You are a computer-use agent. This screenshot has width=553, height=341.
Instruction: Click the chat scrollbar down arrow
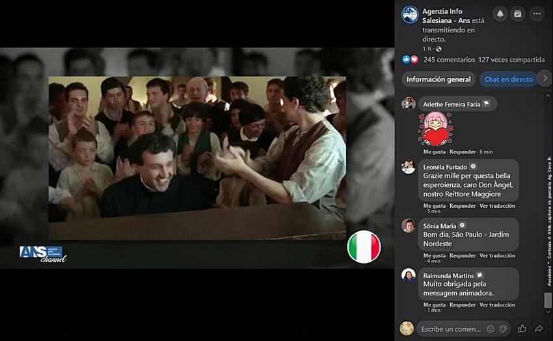click(x=548, y=312)
